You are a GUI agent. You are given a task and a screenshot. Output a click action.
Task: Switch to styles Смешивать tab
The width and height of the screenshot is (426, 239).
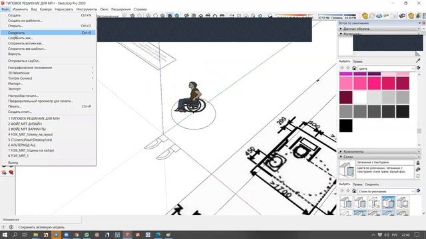(371, 185)
